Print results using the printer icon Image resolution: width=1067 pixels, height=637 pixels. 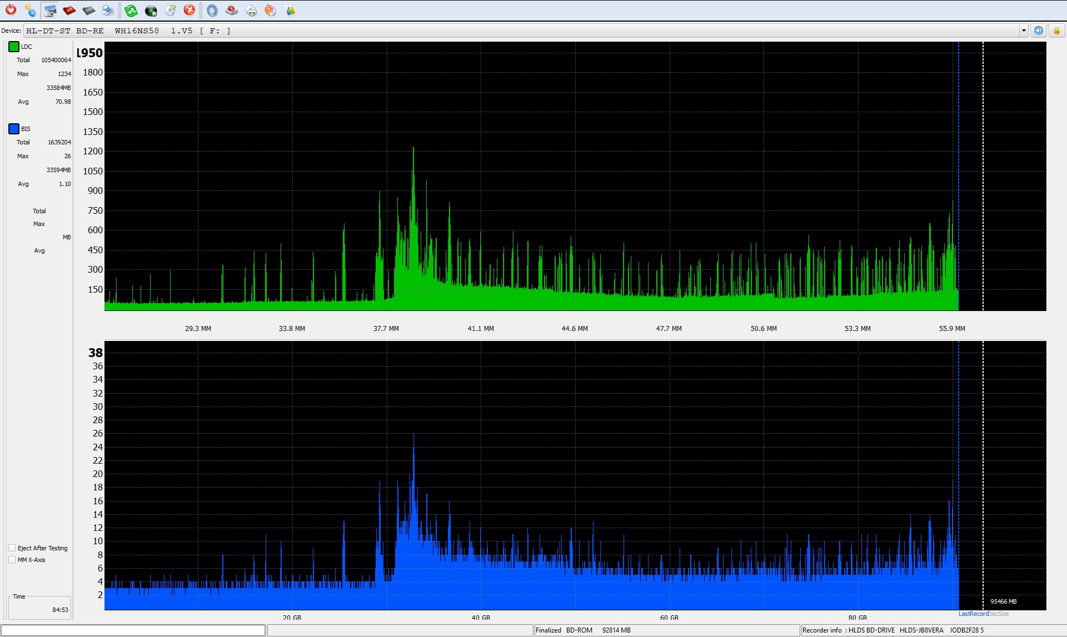[x=108, y=10]
